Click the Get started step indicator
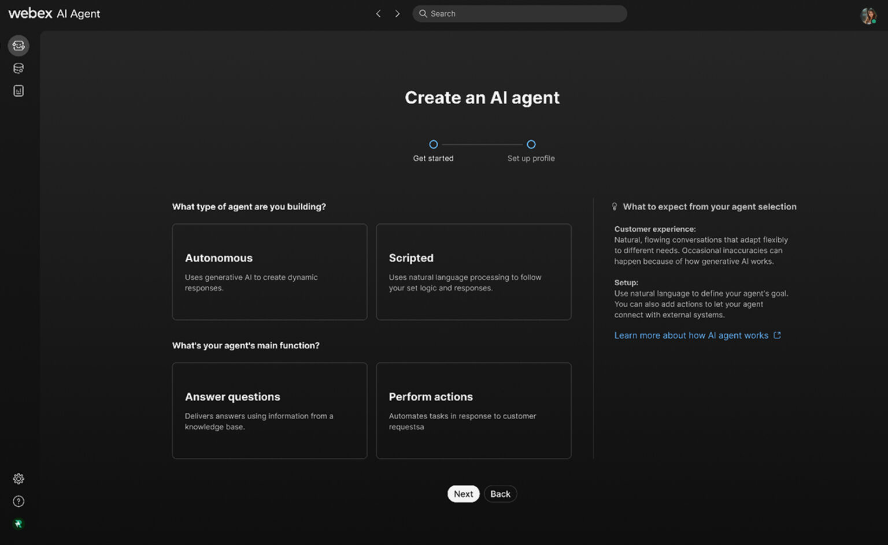888x545 pixels. [x=433, y=144]
